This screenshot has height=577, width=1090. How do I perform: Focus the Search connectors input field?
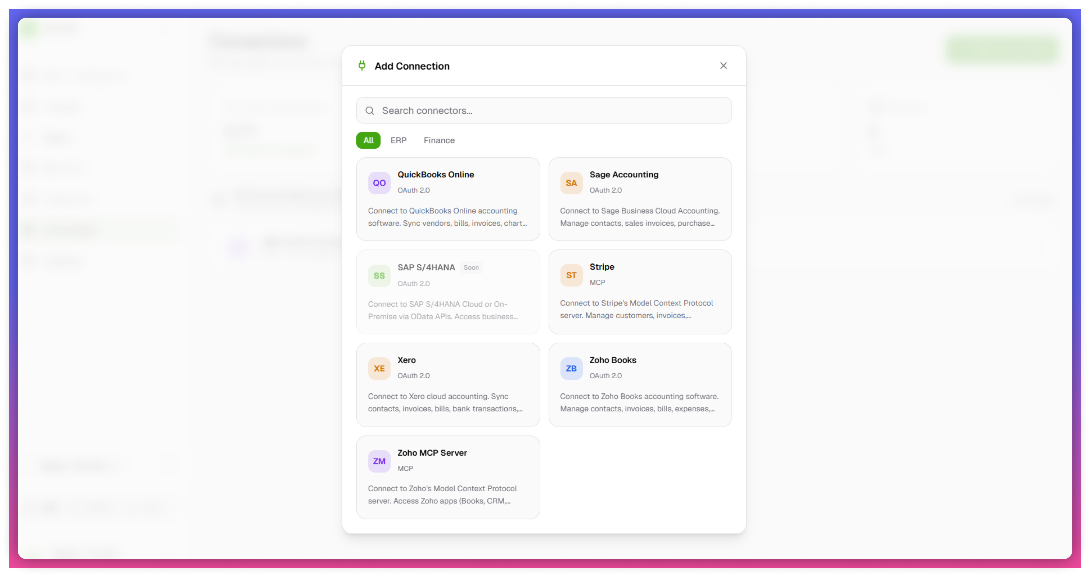coord(550,110)
